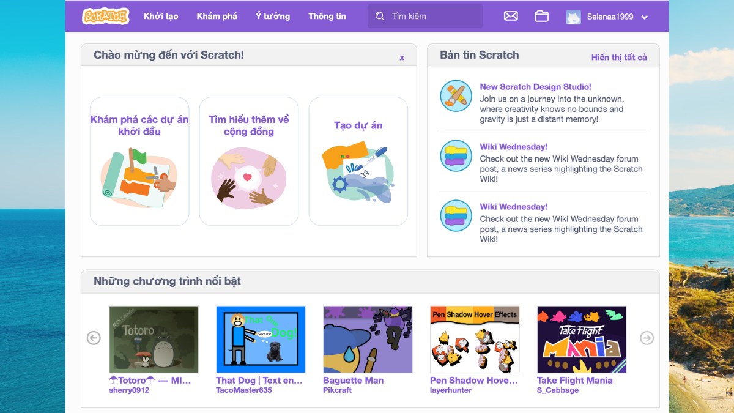Viewport: 734px width, 413px height.
Task: Click the Tạo dự án link
Action: [x=358, y=125]
